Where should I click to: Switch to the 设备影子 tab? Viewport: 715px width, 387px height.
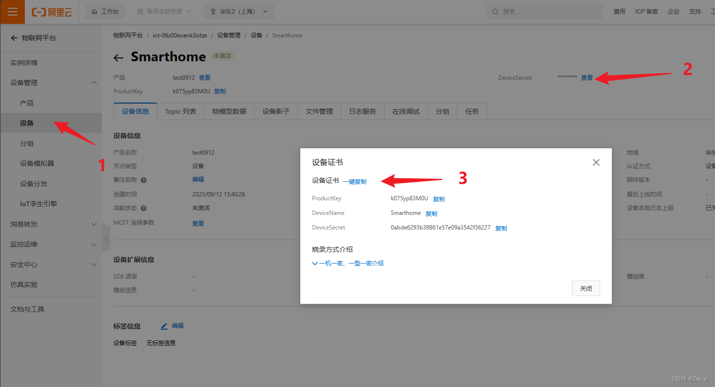(x=276, y=111)
